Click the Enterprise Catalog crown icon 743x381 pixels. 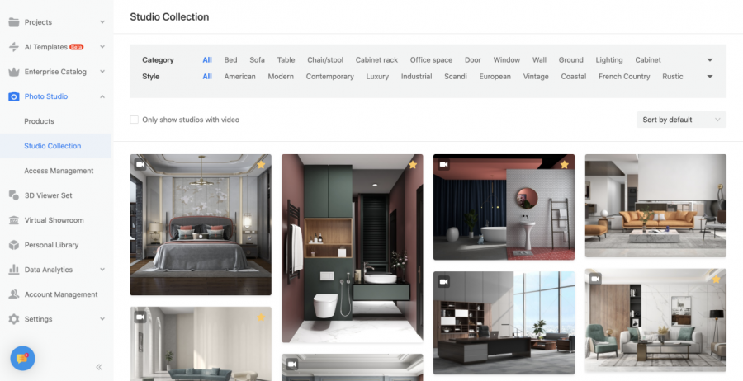click(14, 72)
